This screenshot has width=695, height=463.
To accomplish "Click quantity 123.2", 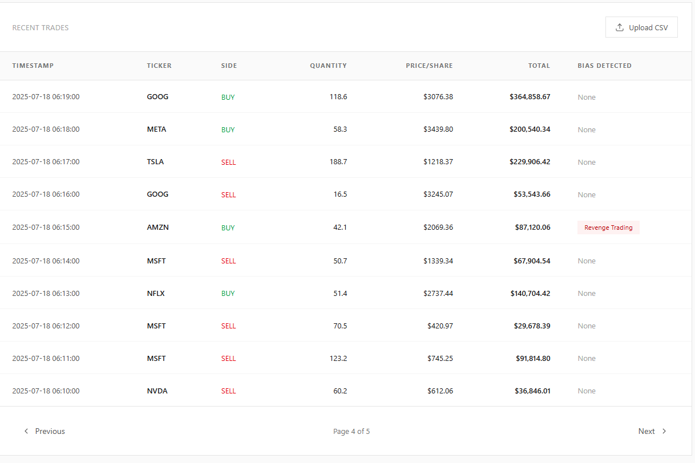I will (338, 359).
